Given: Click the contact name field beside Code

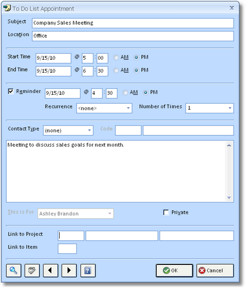Looking at the screenshot, I should coord(188,130).
